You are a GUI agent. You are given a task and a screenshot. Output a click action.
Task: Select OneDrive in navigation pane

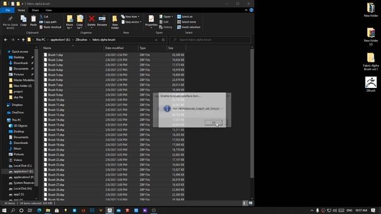click(17, 112)
